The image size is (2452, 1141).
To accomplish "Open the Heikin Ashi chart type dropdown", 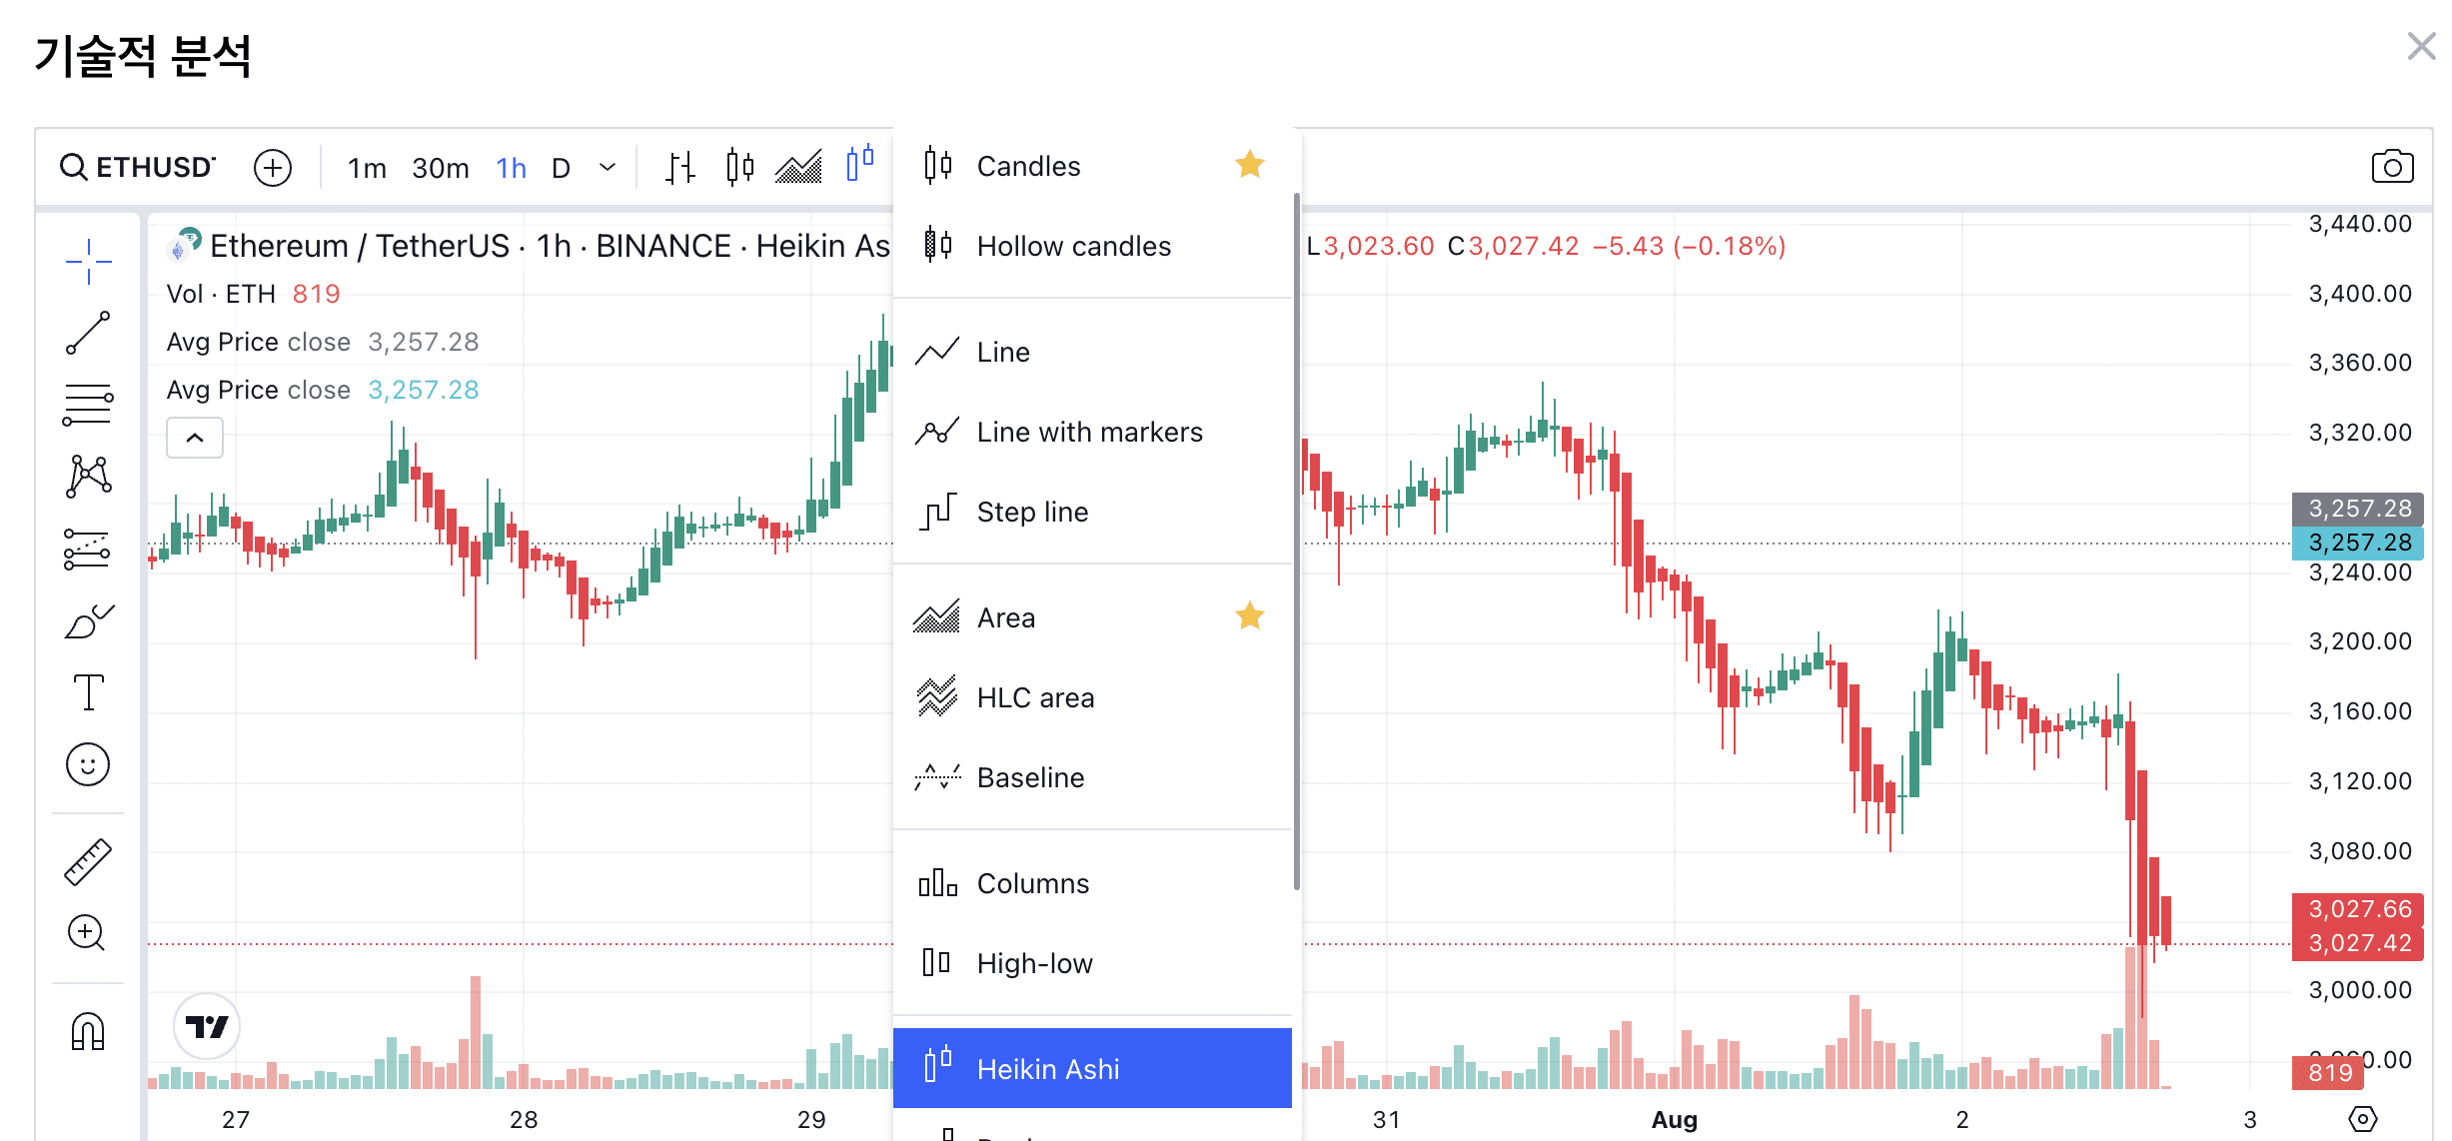I will coord(859,163).
